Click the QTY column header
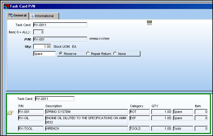Viewport: 213px width, 136px height. click(x=155, y=106)
